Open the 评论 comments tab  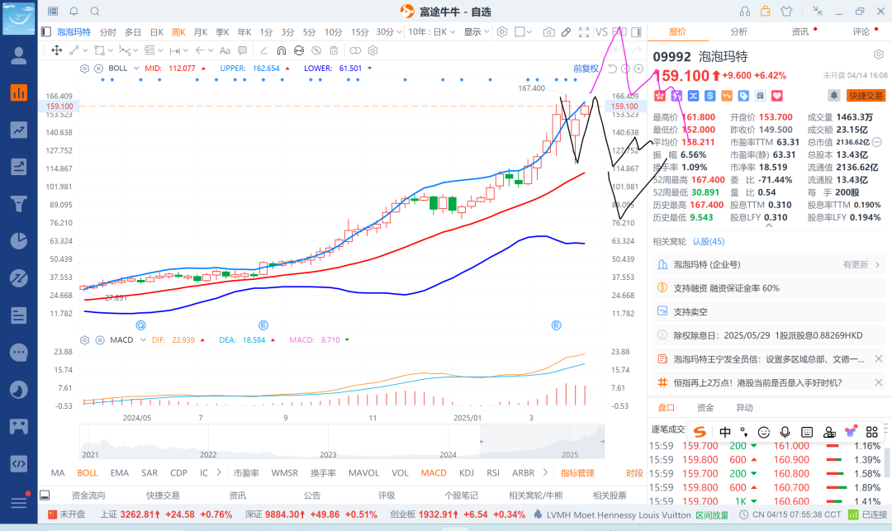(x=861, y=32)
